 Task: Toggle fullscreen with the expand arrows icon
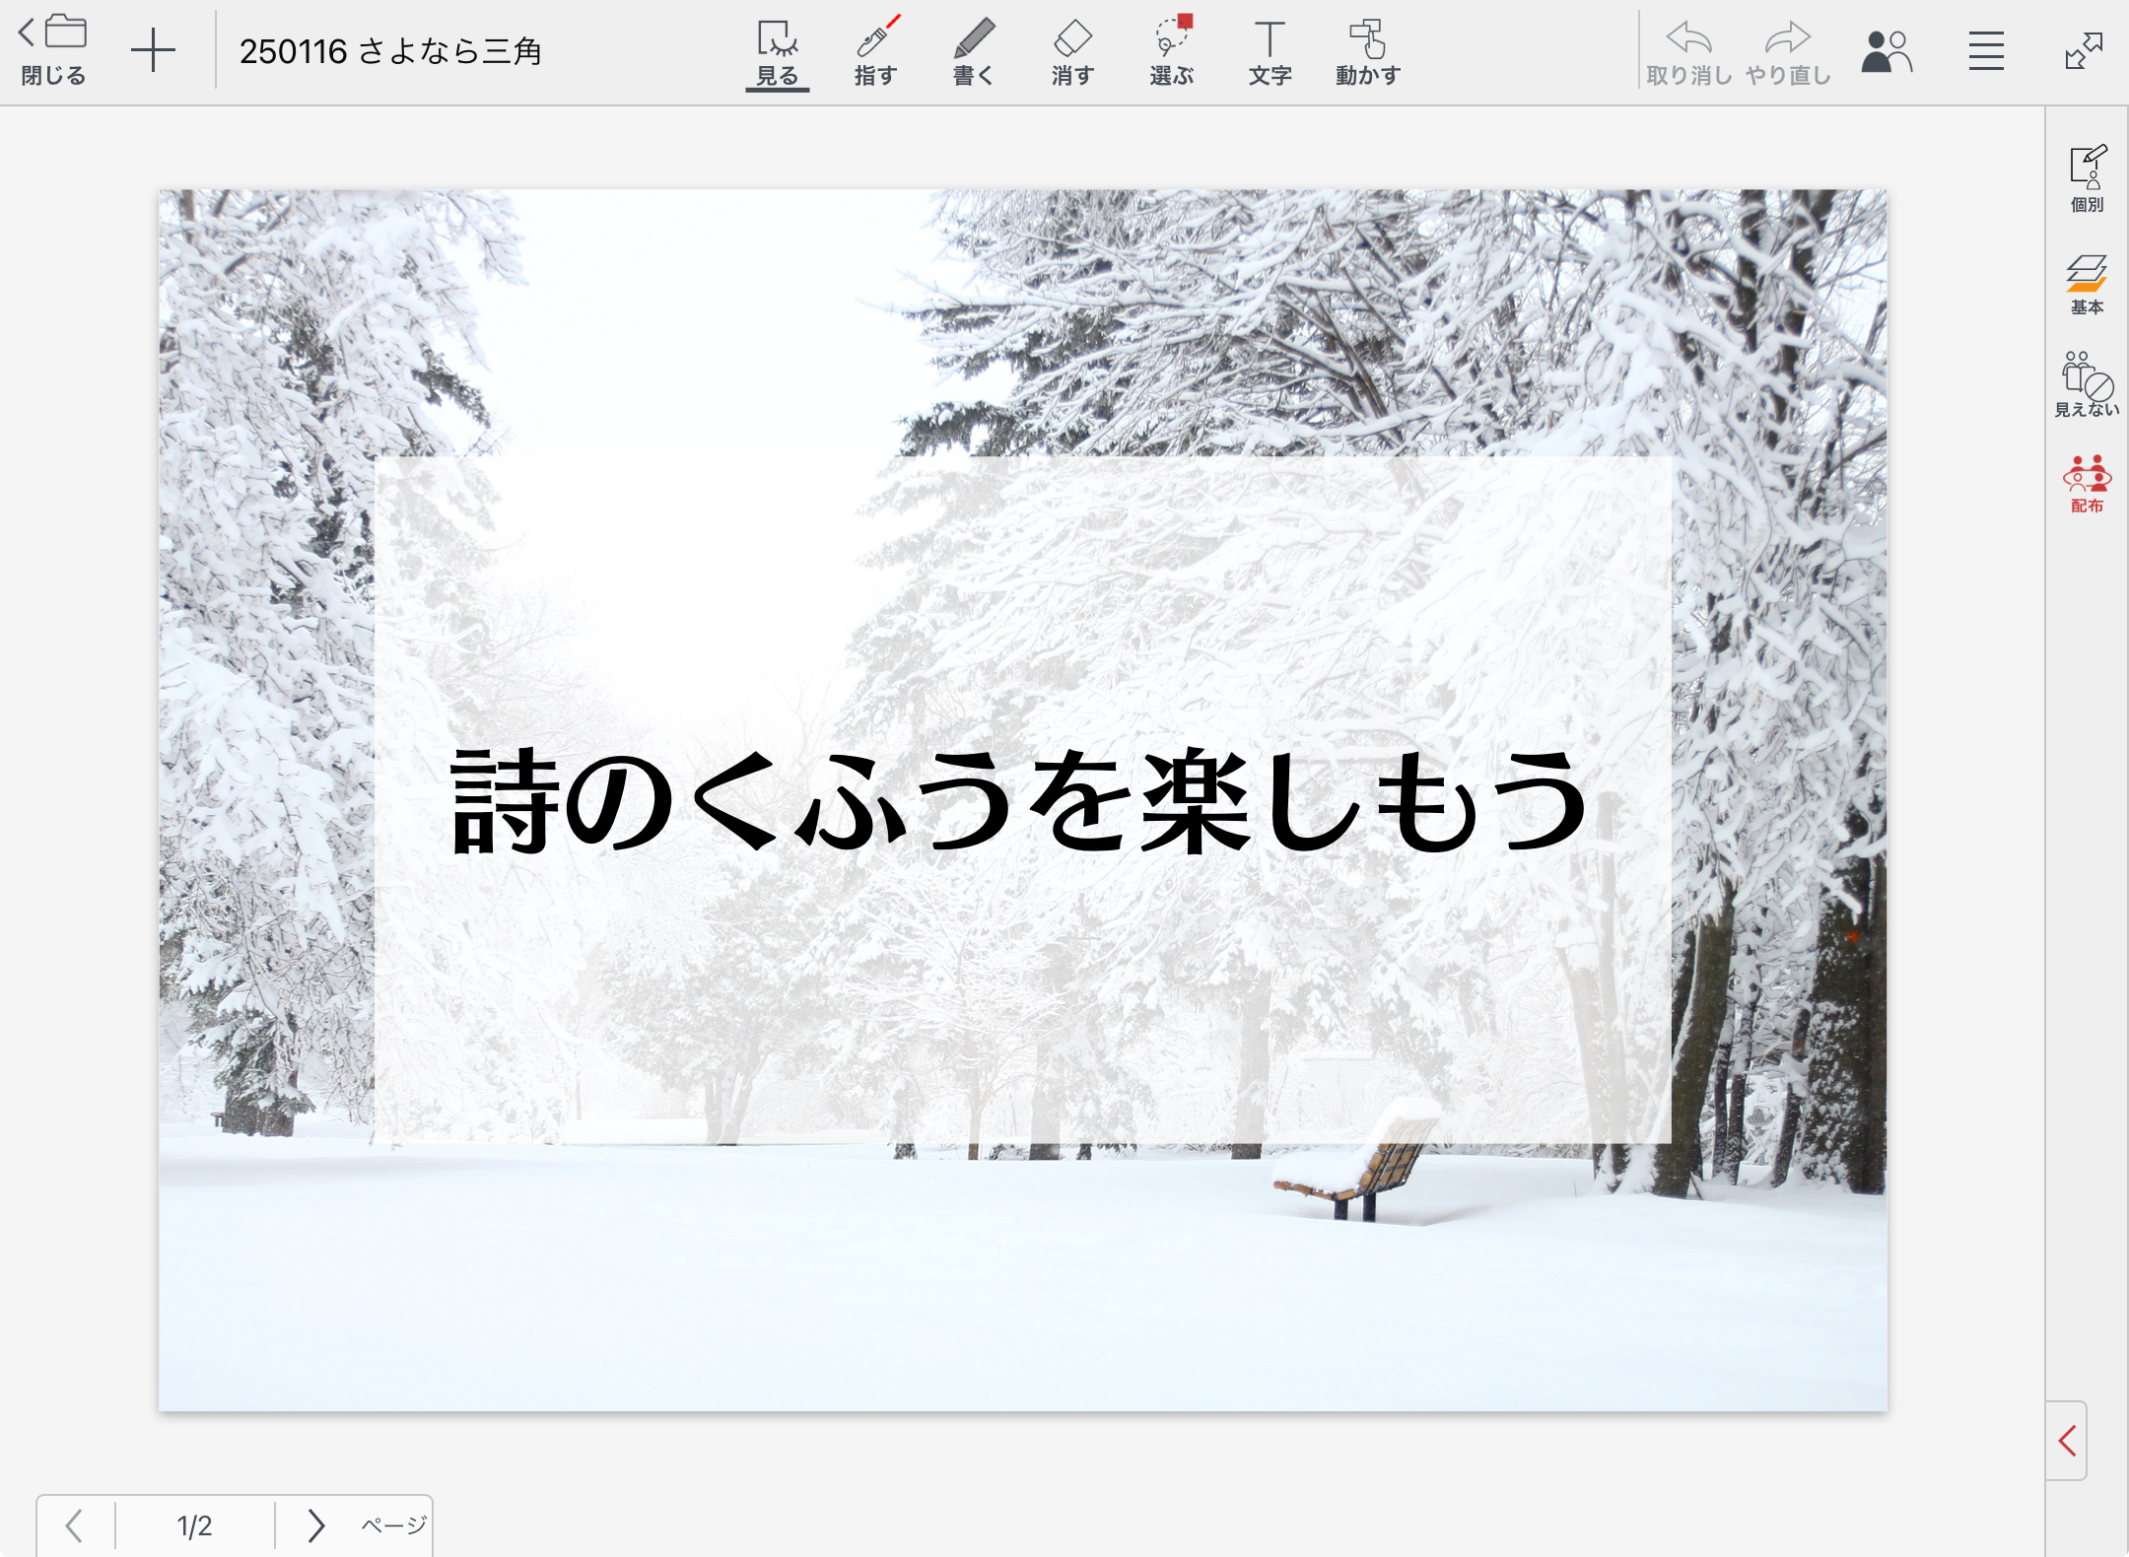2083,51
